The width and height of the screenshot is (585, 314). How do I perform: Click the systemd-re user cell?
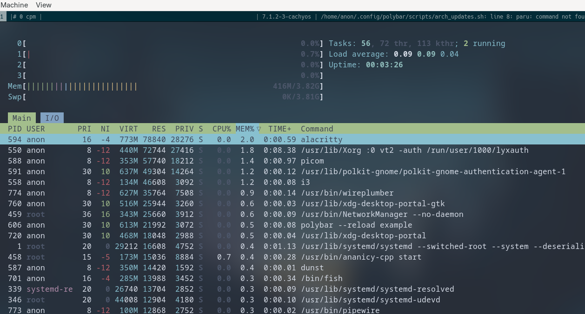pyautogui.click(x=50, y=289)
